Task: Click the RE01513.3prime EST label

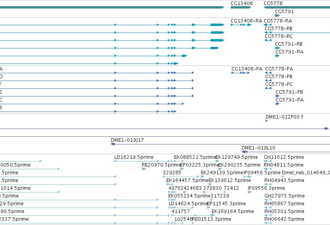Action: click(x=211, y=219)
